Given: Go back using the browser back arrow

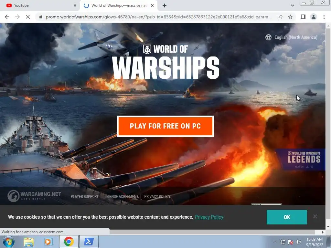Looking at the screenshot, I should pos(7,17).
